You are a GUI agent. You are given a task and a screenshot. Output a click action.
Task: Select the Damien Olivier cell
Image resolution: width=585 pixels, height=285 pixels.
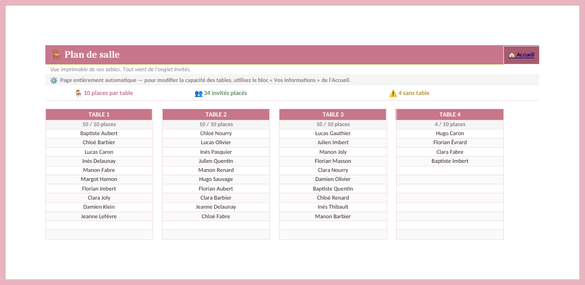coord(333,179)
